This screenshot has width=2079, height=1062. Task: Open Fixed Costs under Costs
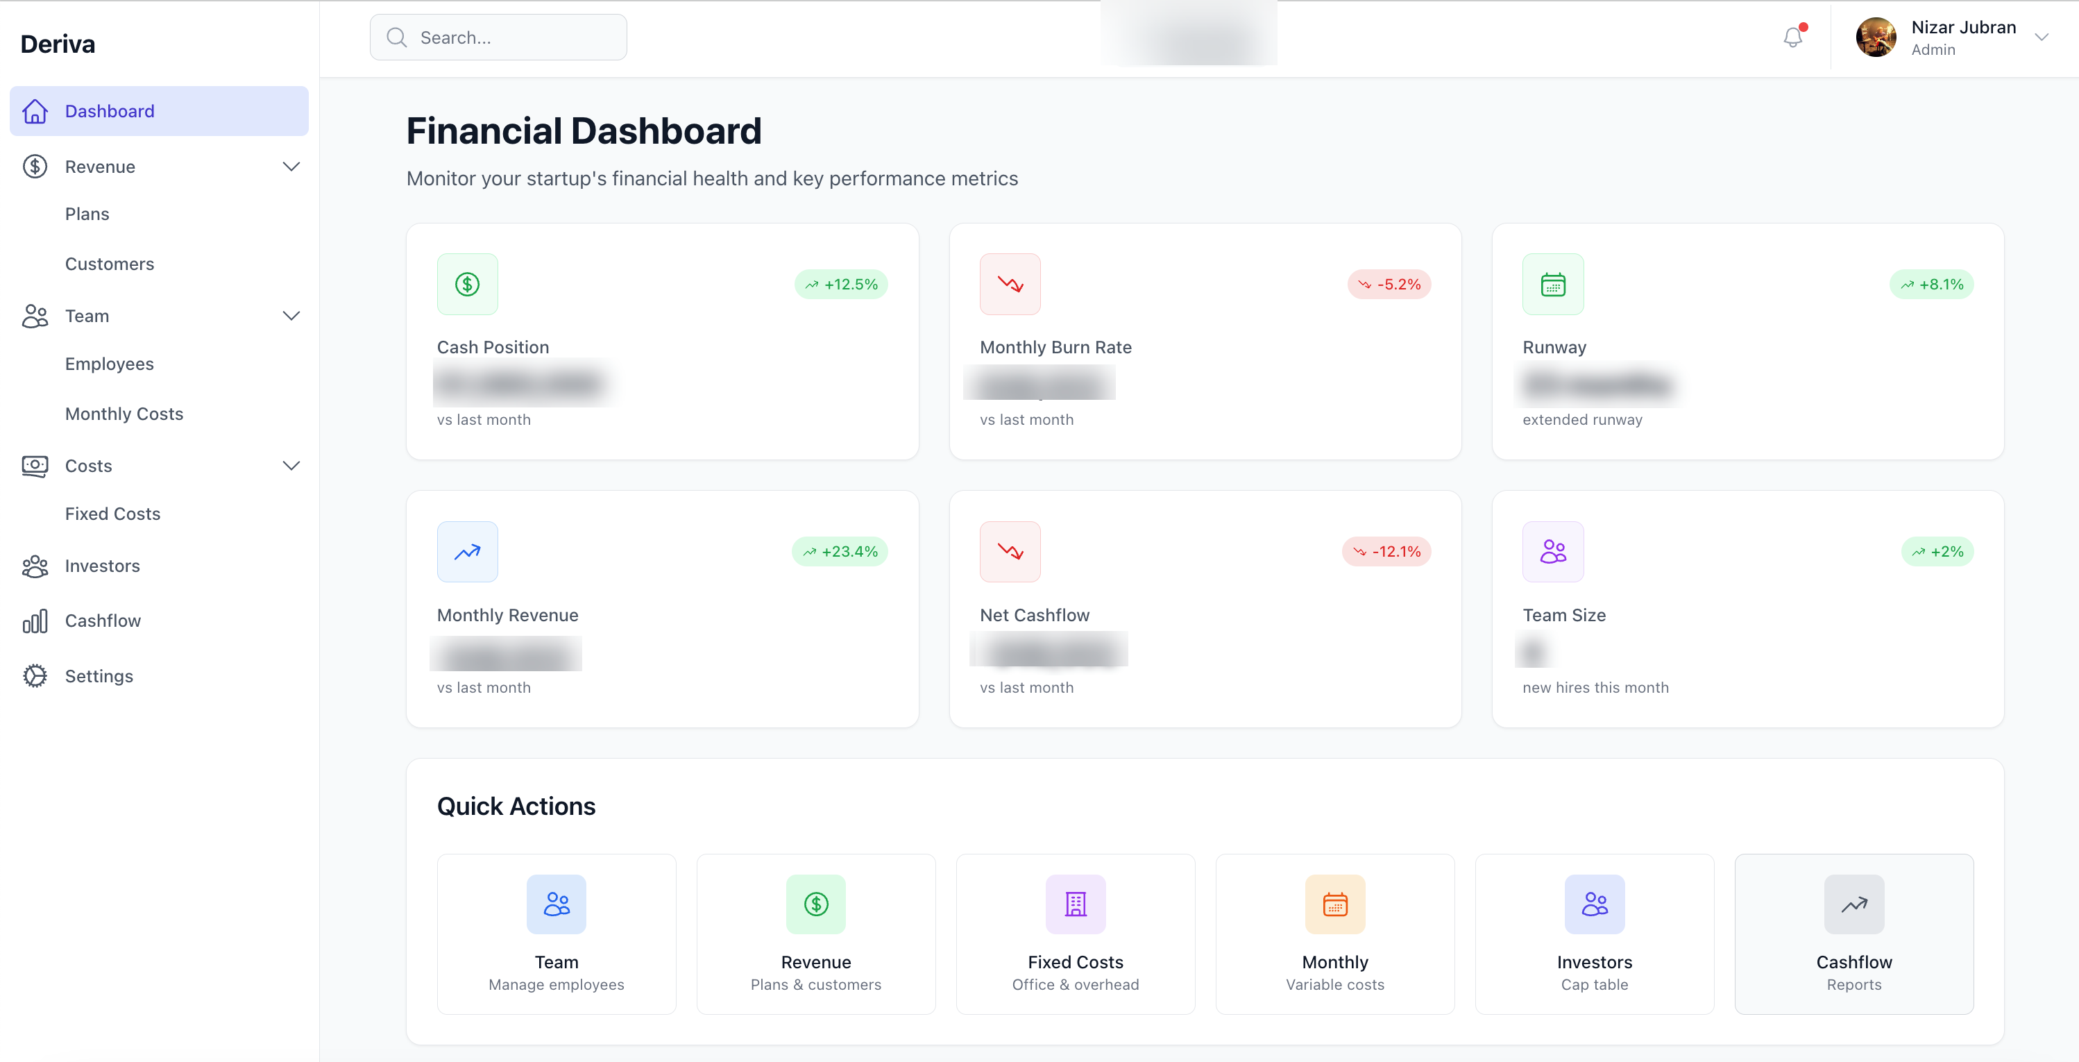click(x=113, y=514)
